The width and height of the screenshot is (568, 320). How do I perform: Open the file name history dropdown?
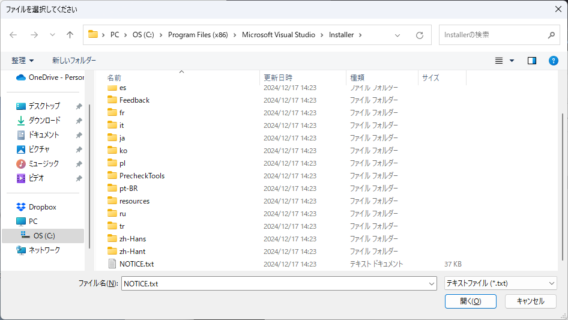click(432, 284)
